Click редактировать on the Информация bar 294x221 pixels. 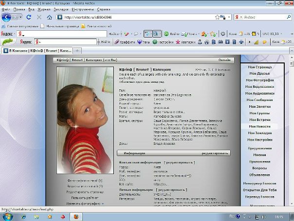[x=215, y=153]
